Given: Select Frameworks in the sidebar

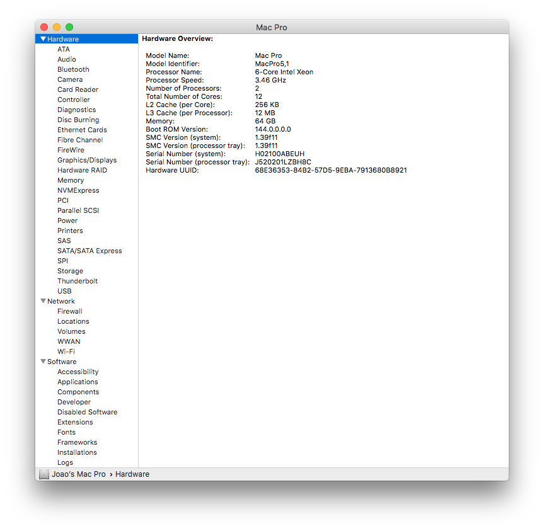Looking at the screenshot, I should pyautogui.click(x=77, y=442).
